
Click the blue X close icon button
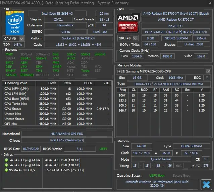[206, 185]
